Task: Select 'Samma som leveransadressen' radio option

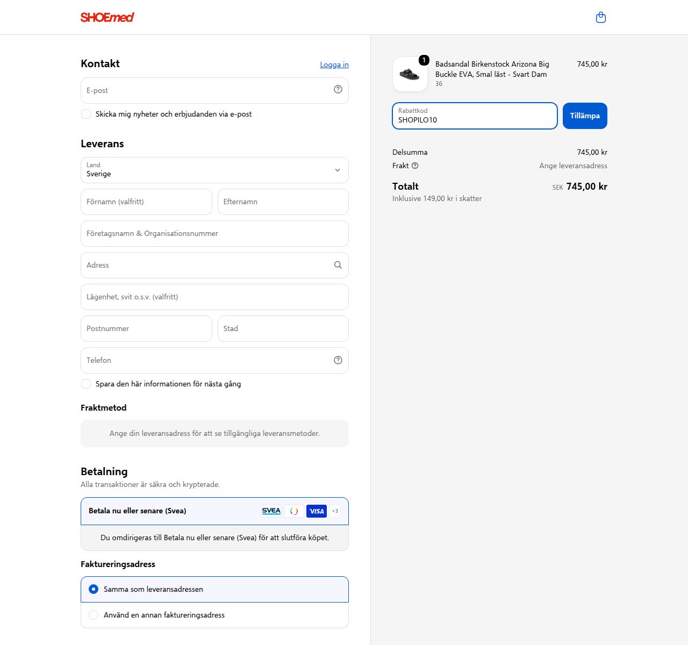Action: [x=94, y=589]
